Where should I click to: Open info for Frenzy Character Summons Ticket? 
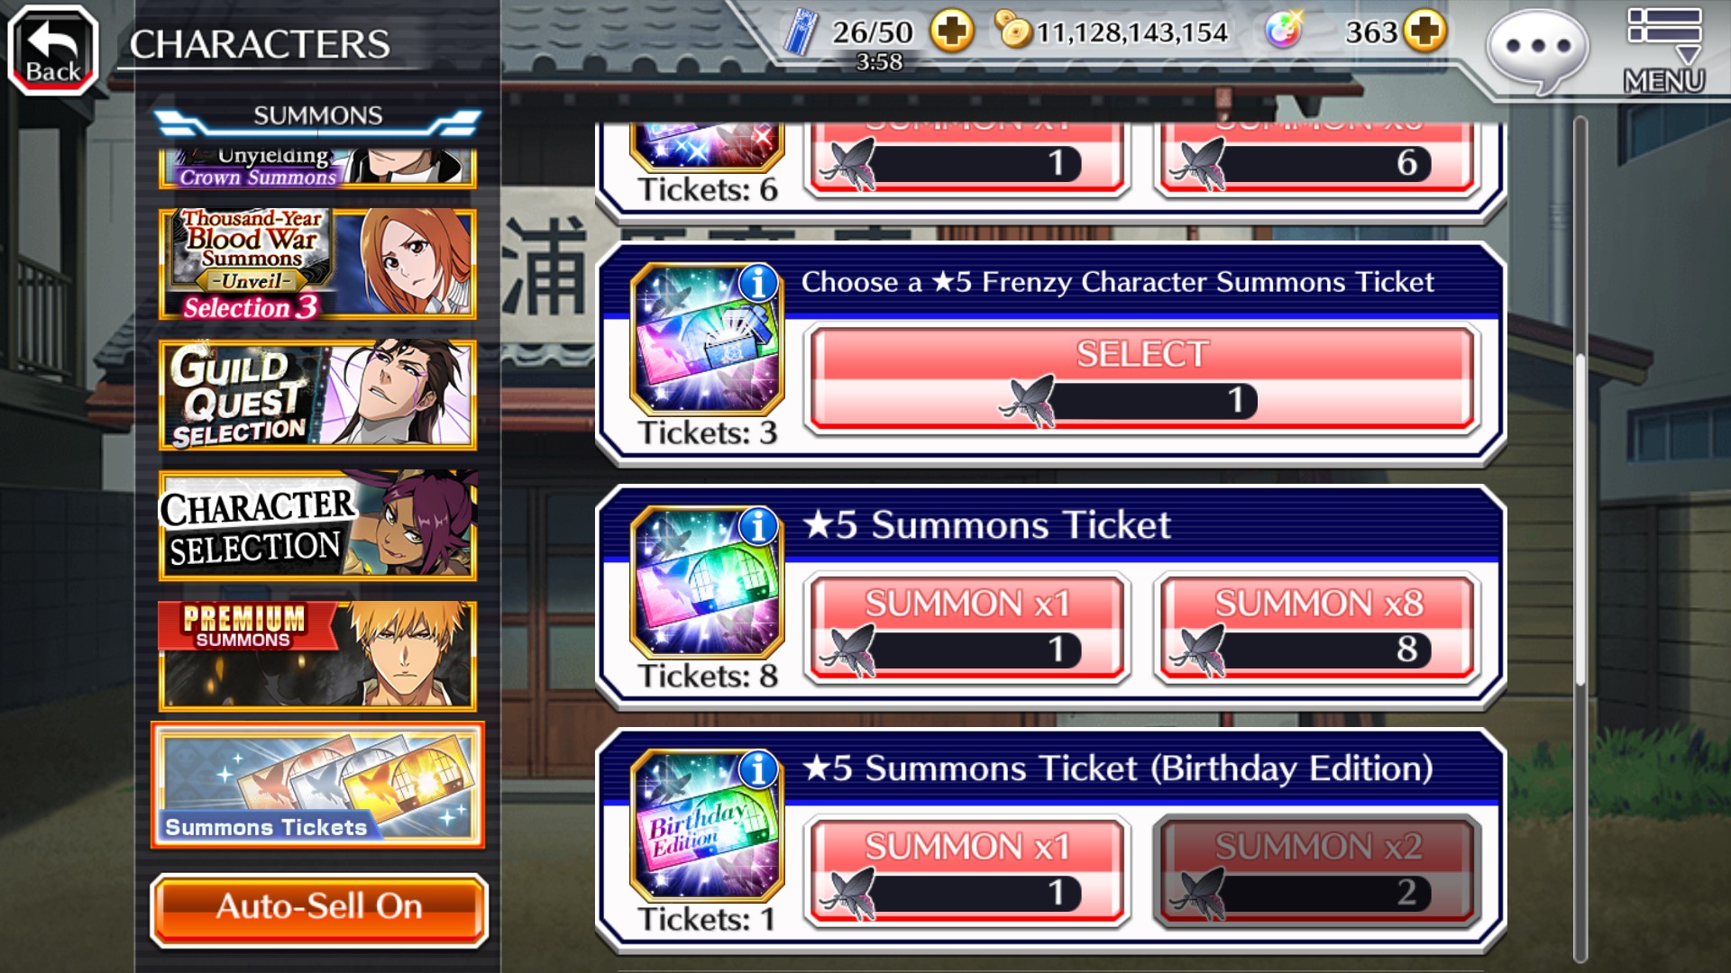click(x=758, y=283)
